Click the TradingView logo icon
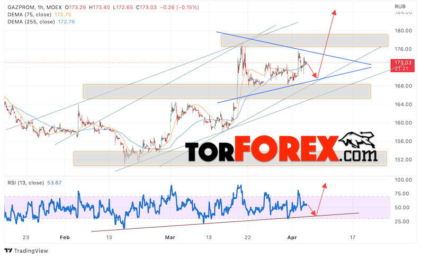The width and height of the screenshot is (421, 258). click(8, 251)
